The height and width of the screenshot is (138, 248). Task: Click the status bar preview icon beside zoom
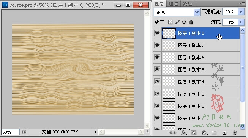click(24, 132)
